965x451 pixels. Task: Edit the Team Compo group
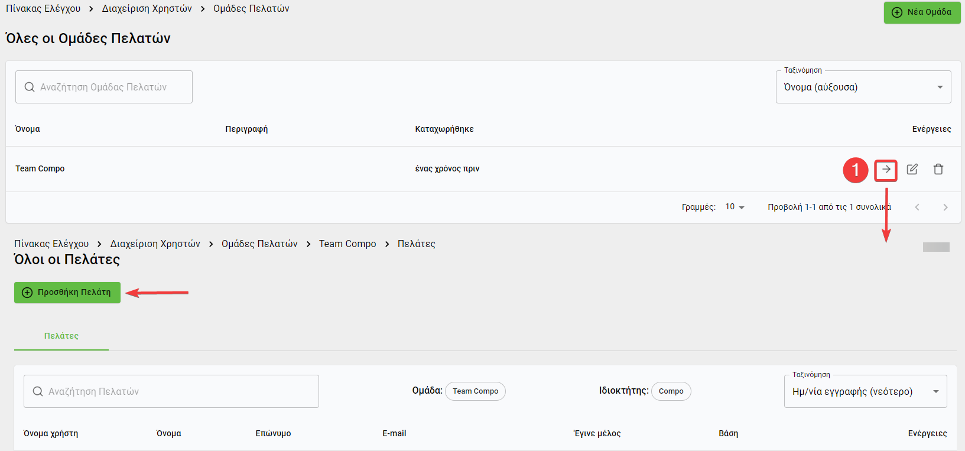click(912, 170)
